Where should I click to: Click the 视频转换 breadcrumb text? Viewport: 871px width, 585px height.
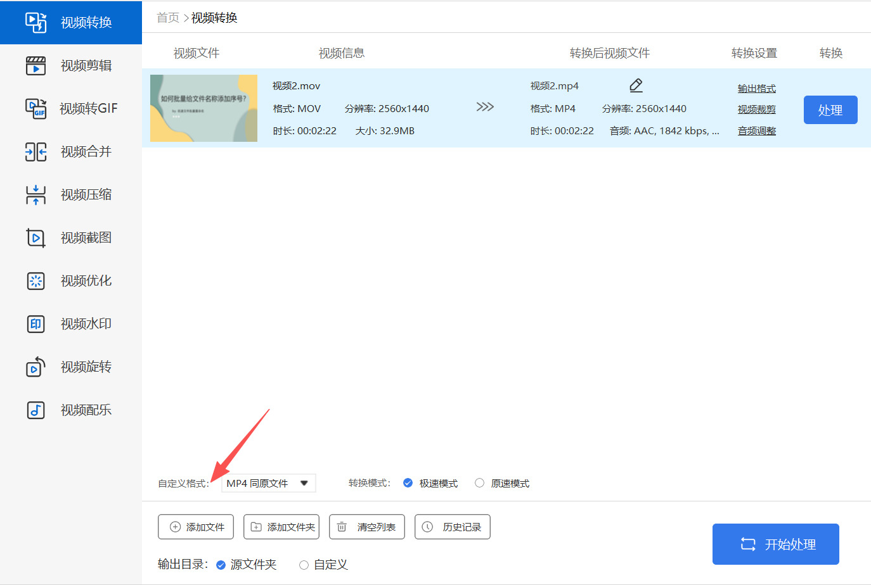click(214, 18)
